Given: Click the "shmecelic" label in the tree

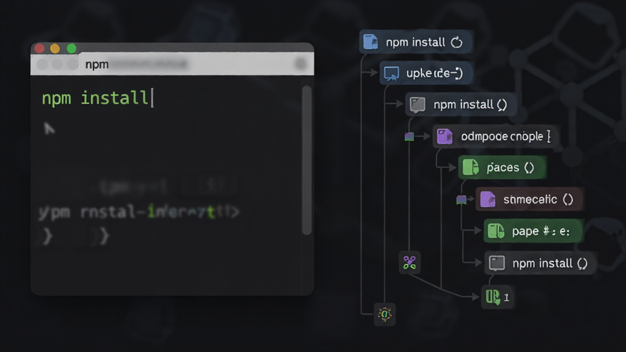Looking at the screenshot, I should click(530, 199).
